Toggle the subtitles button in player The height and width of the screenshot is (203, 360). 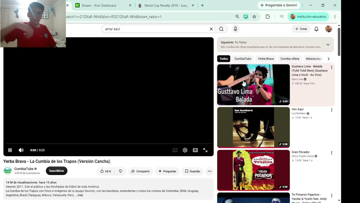[175, 150]
